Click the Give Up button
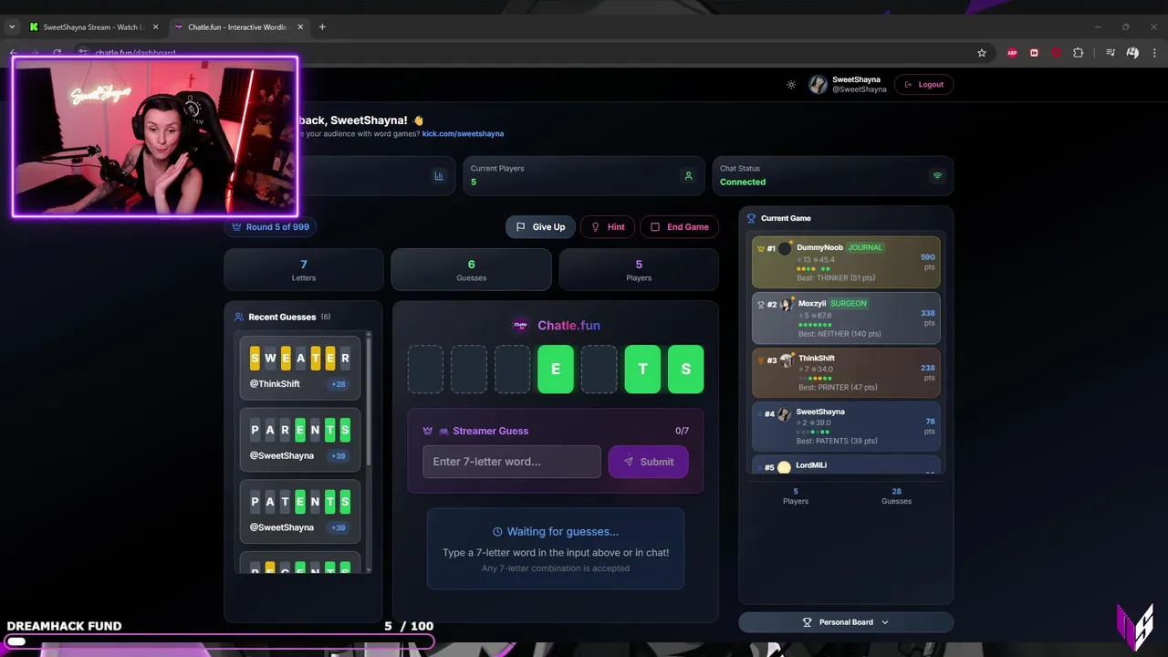The width and height of the screenshot is (1168, 657). pos(540,227)
